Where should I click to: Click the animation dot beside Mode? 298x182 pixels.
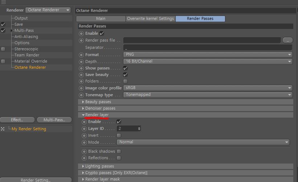(84, 143)
